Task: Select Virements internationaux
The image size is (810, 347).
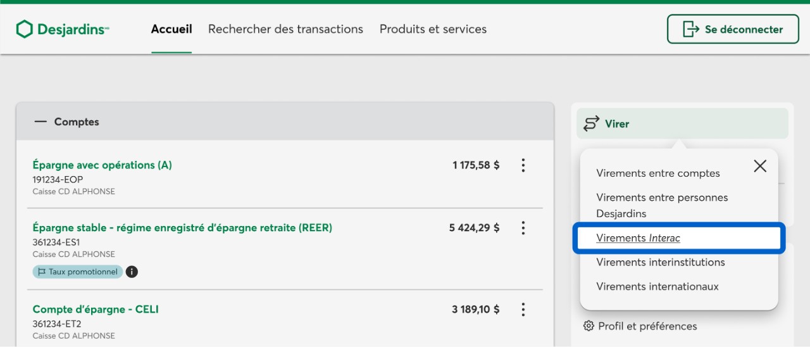Action: click(x=657, y=286)
